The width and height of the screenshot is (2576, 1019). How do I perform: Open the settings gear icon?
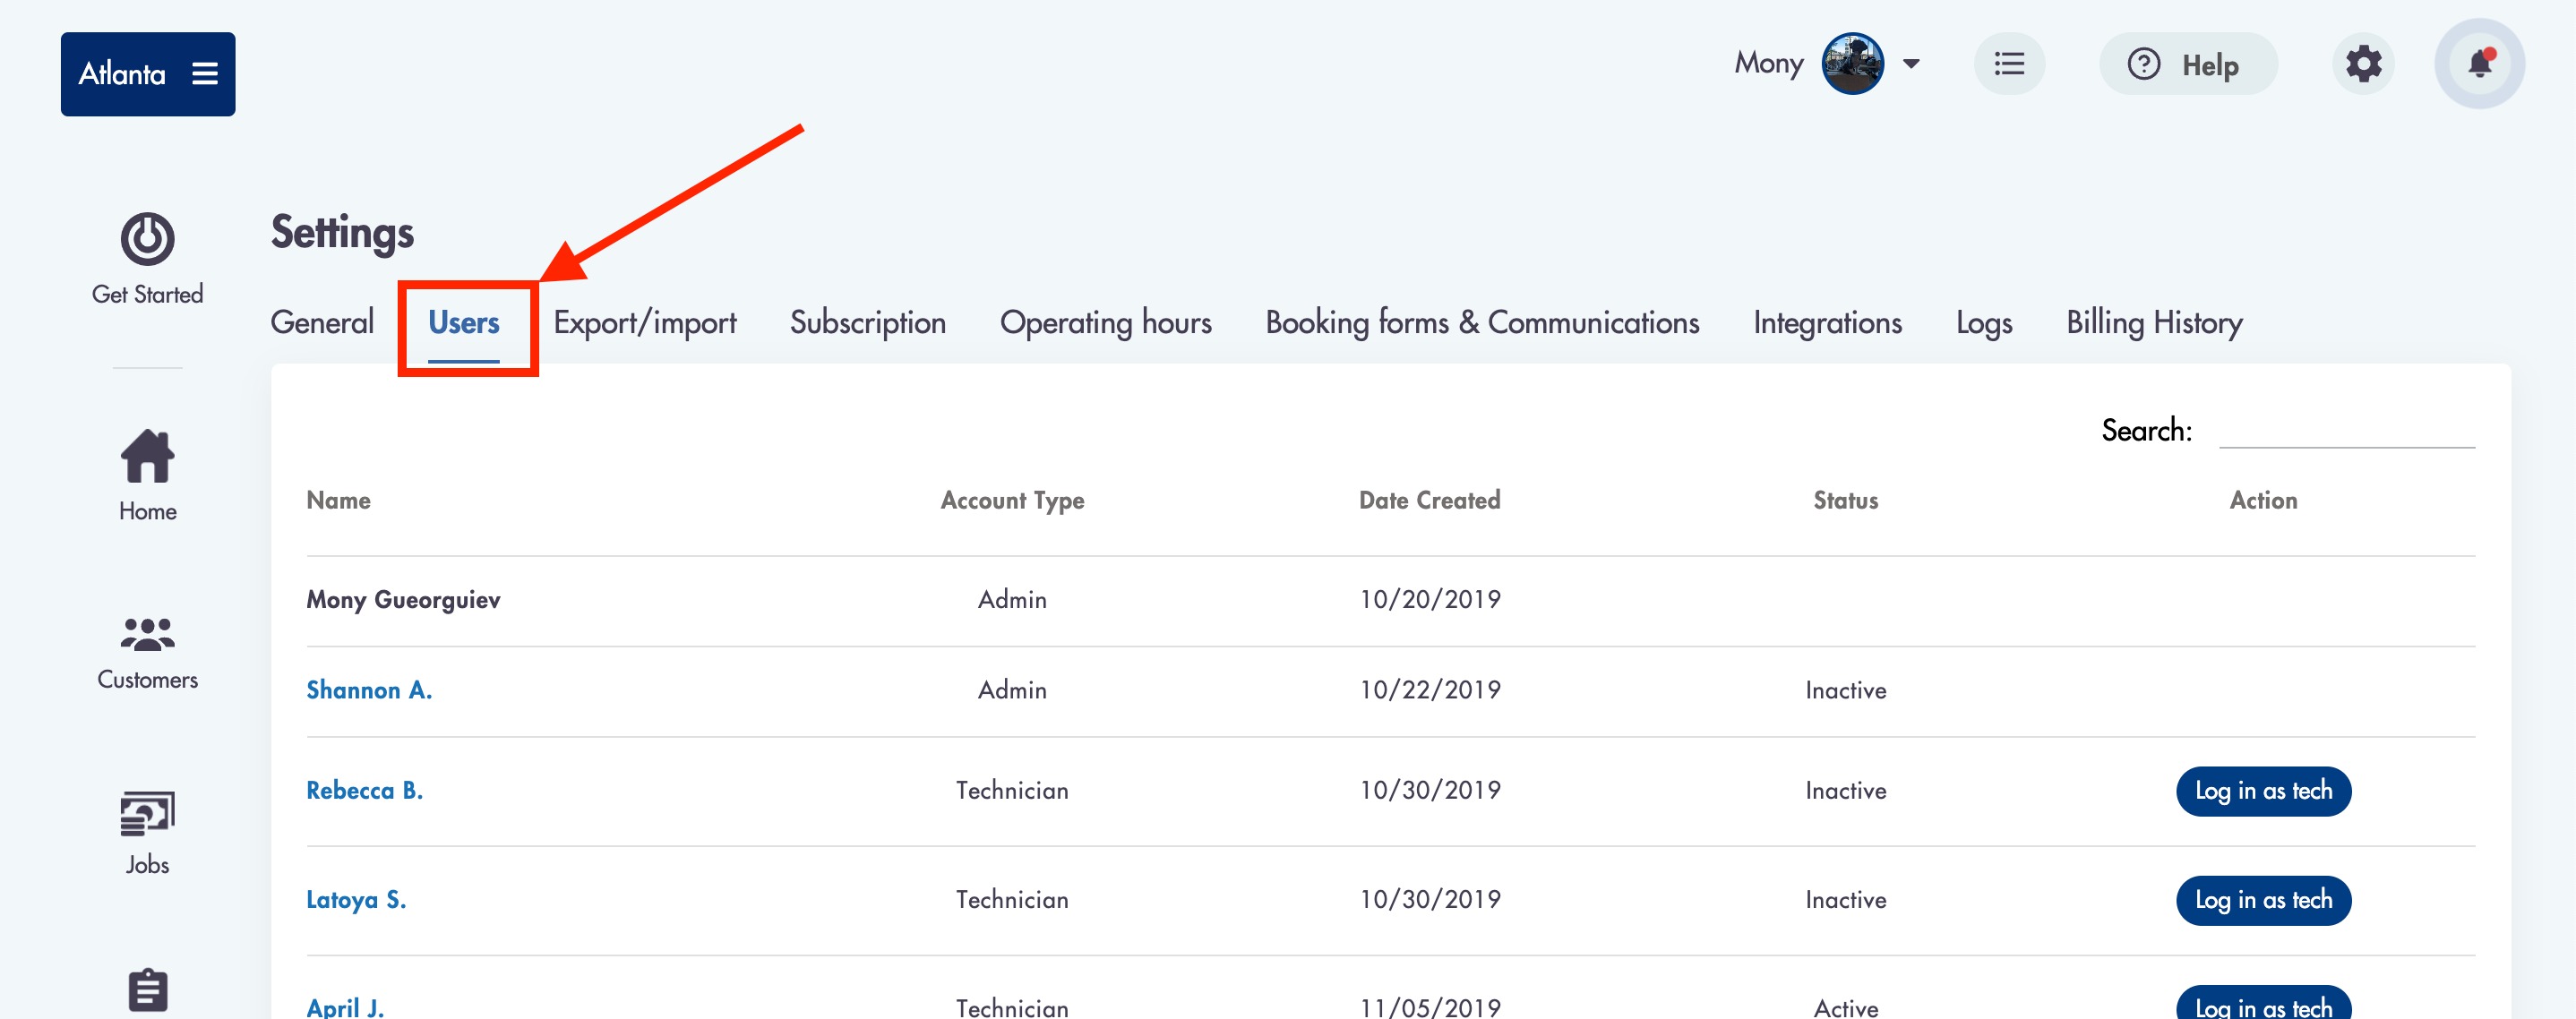[2363, 64]
